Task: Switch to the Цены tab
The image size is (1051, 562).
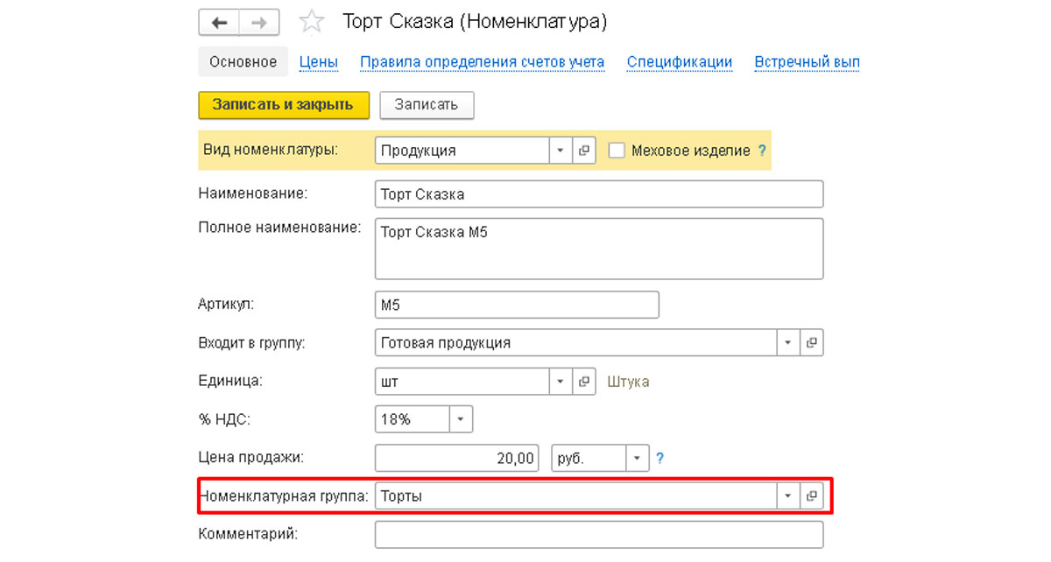Action: 319,62
